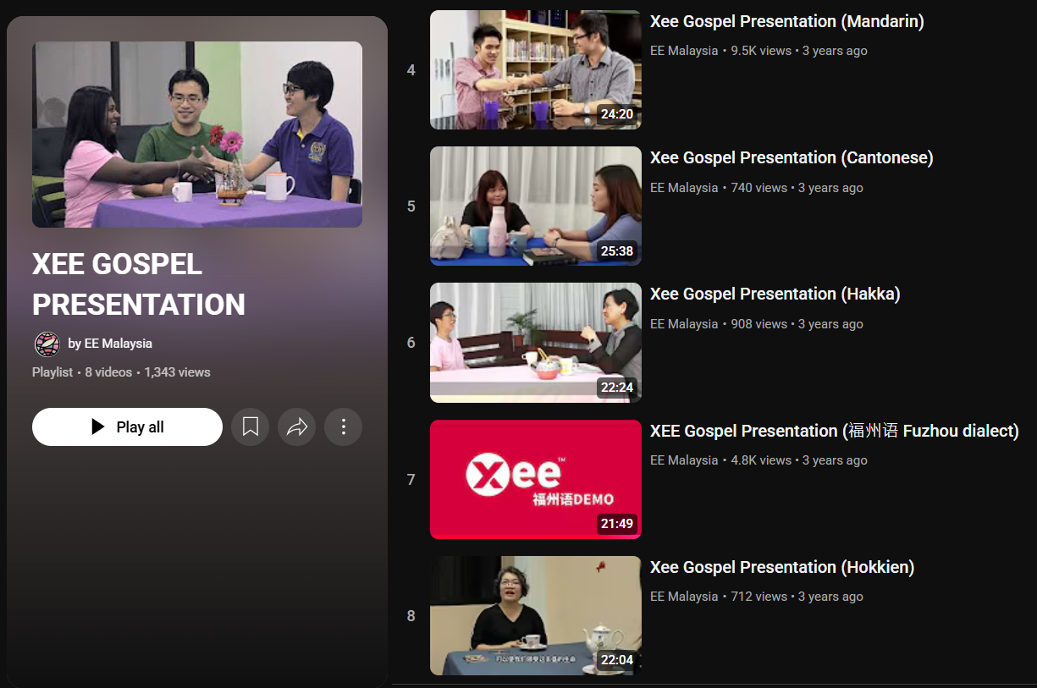Open the playlist cover thumbnail image
Viewport: 1037px width, 688px height.
(197, 135)
